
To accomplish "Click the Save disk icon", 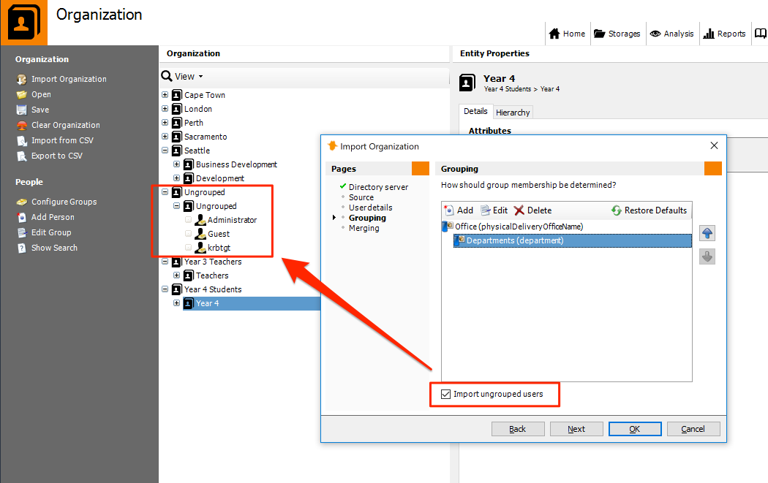I will 21,110.
